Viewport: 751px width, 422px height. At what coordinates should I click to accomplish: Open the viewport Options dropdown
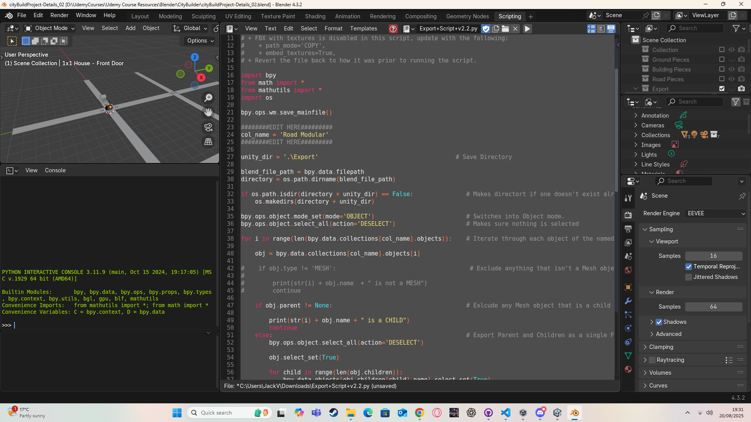click(x=200, y=41)
